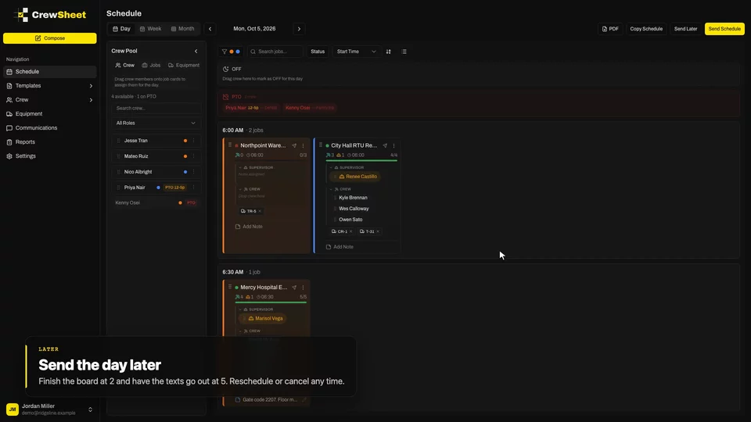Open Crew in the navigation sidebar

coord(50,100)
